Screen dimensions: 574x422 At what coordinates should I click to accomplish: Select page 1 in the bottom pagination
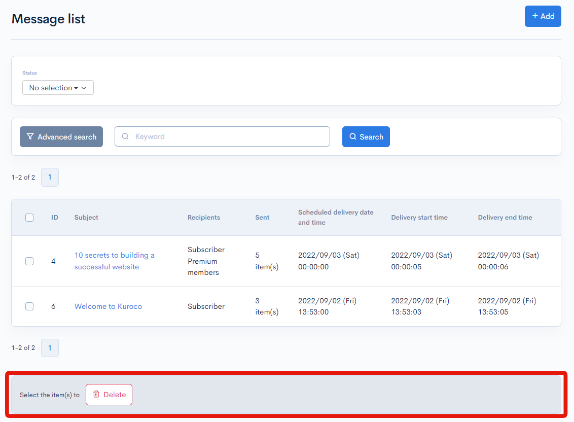pyautogui.click(x=49, y=348)
